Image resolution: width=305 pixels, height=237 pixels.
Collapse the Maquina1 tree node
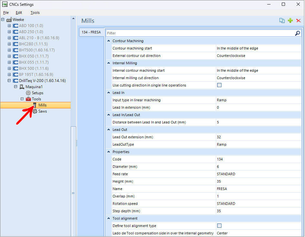(15, 87)
